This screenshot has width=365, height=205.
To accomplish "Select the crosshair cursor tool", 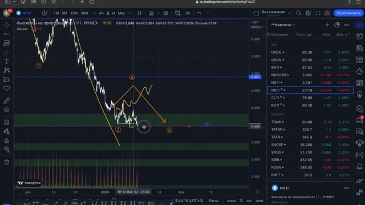I will [6, 24].
